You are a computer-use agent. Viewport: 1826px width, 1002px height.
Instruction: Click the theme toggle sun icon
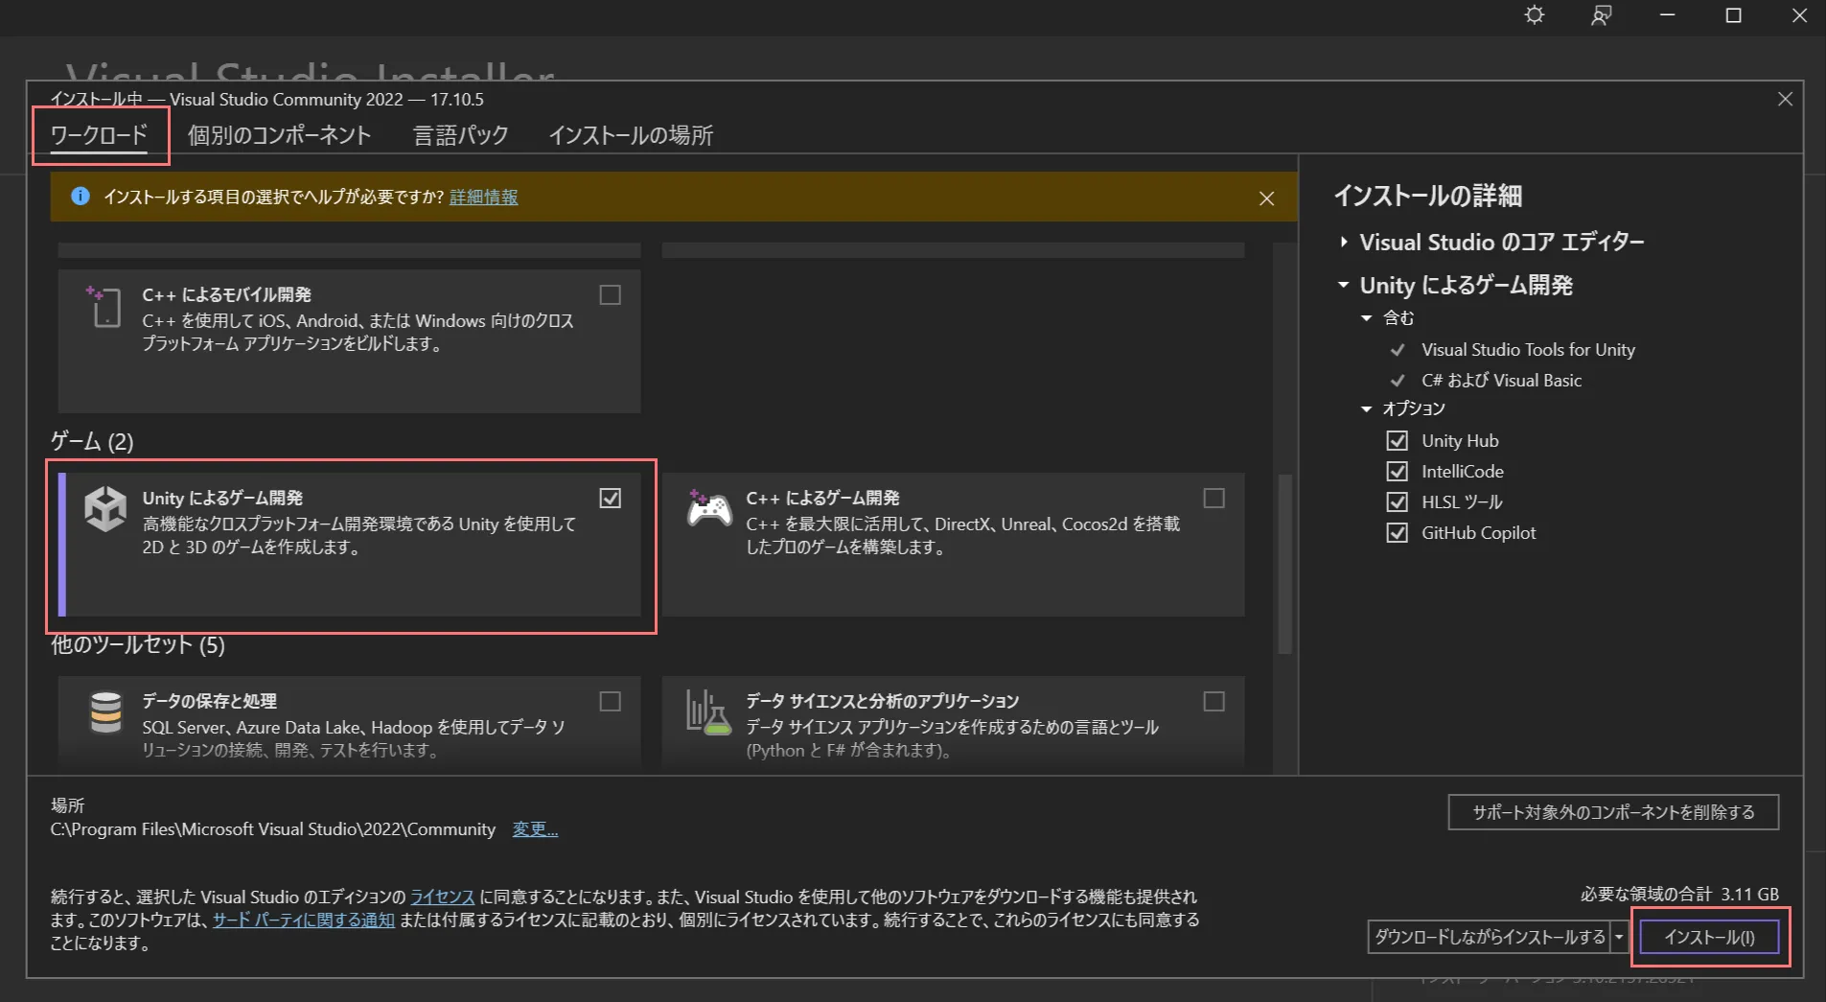1535,15
